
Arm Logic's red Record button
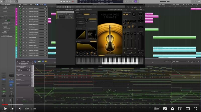pyautogui.click(x=73, y=2)
